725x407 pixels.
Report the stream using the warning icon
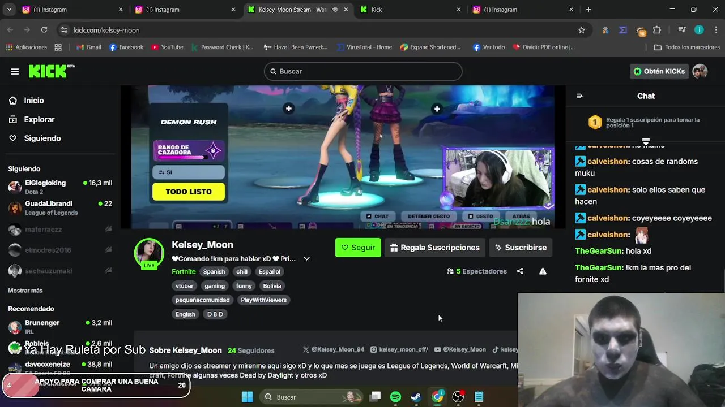[543, 271]
